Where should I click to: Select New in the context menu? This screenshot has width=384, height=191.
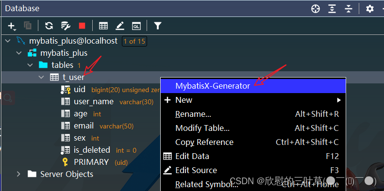253,100
